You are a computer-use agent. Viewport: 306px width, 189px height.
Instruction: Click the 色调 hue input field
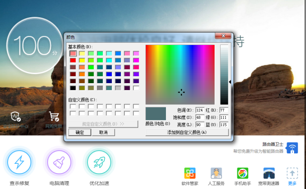pos(200,110)
